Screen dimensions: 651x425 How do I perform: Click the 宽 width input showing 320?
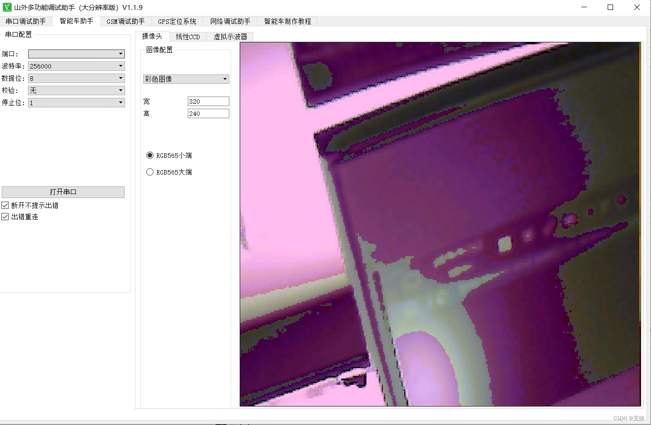[x=208, y=101]
